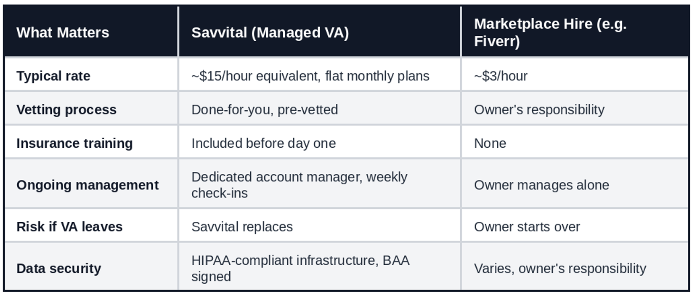Click the 'HIPAA-compliant infrastructure, BAA signed' cell

pos(320,268)
